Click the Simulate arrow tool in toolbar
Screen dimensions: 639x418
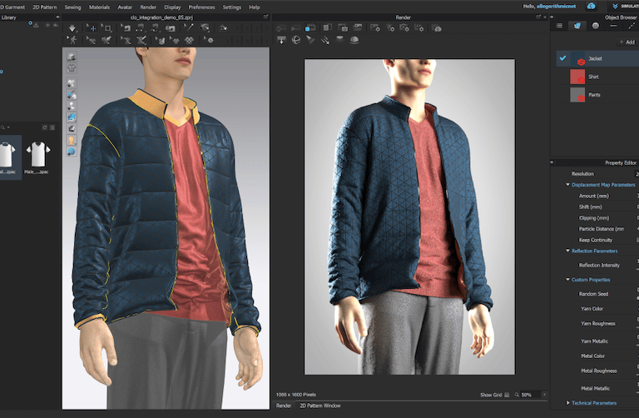coord(73,27)
